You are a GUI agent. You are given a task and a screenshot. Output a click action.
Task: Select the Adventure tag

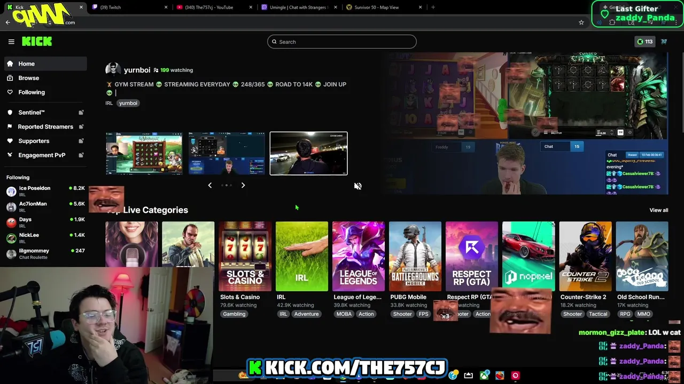(307, 314)
